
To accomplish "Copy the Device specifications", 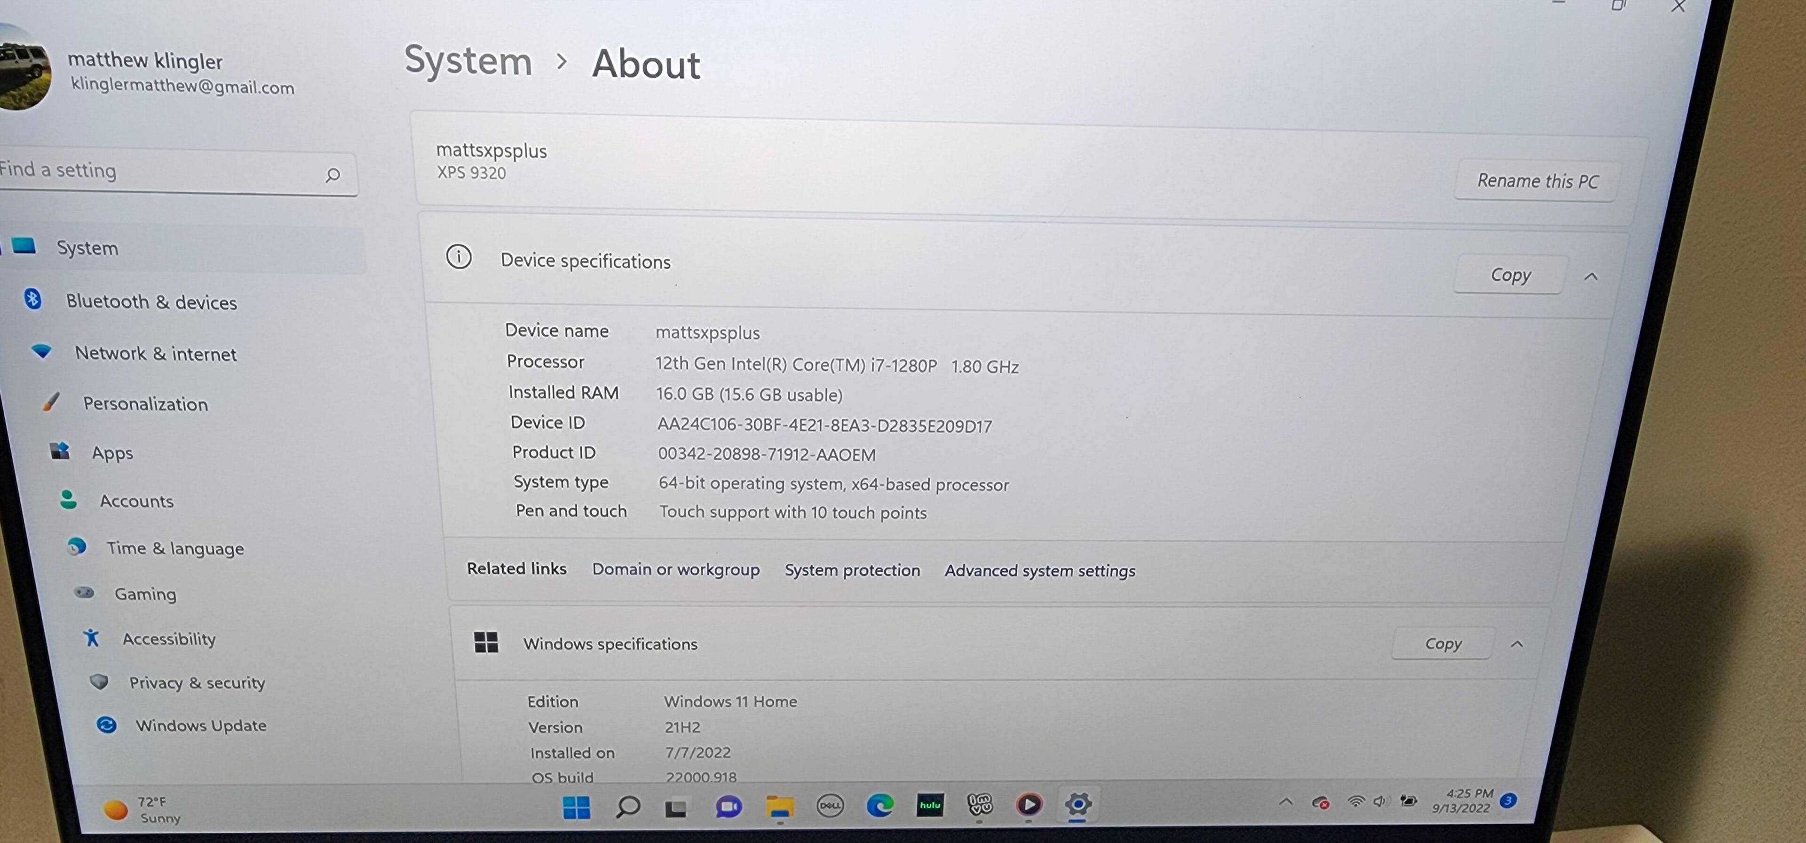I will click(1509, 275).
